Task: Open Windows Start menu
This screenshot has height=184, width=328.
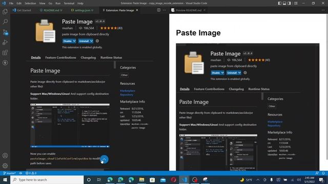Action: [x=5, y=179]
